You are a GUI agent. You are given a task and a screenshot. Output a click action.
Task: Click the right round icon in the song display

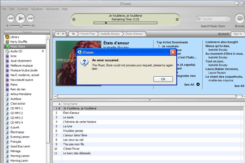tap(177, 20)
